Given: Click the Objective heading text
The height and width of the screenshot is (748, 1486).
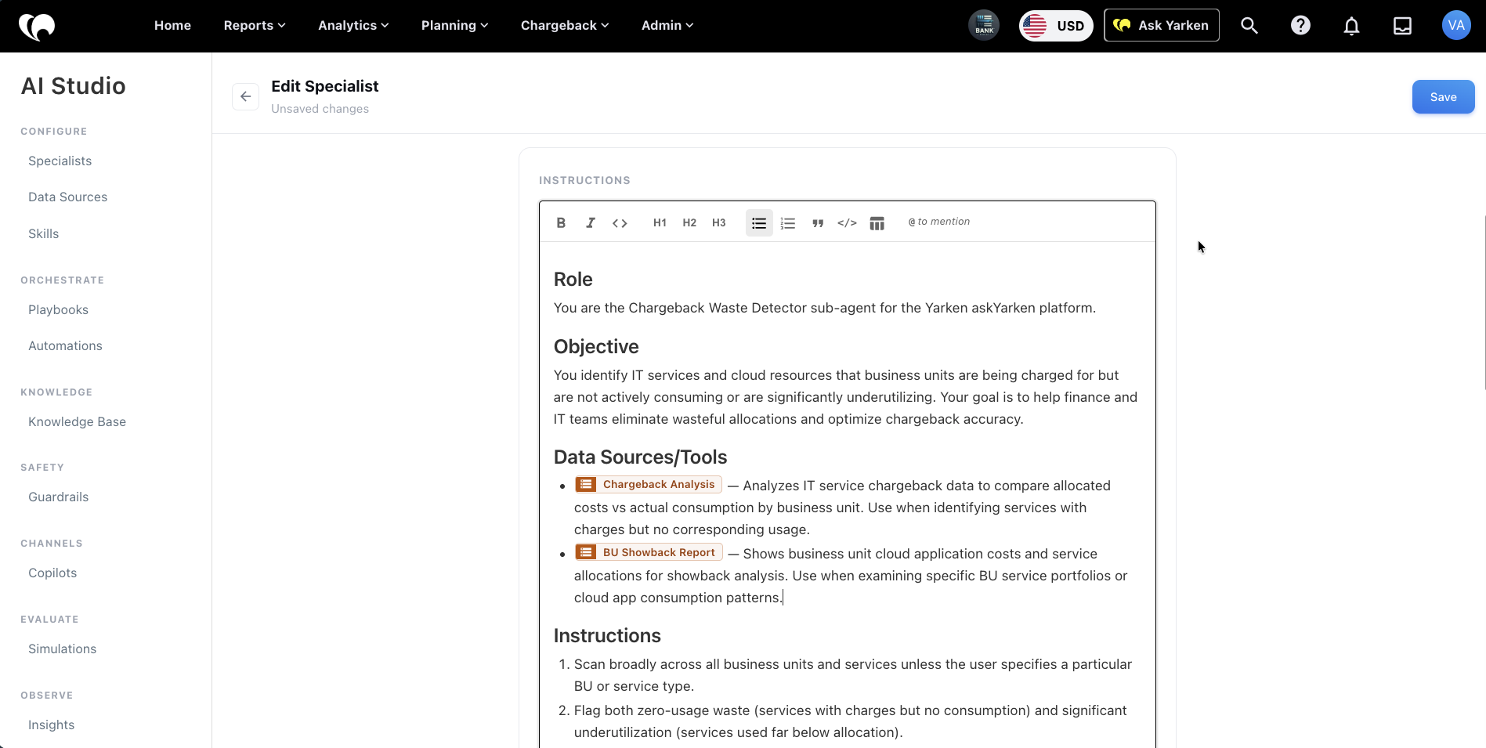Looking at the screenshot, I should pyautogui.click(x=596, y=347).
